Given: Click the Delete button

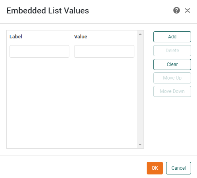Looking at the screenshot, I should (x=172, y=51).
